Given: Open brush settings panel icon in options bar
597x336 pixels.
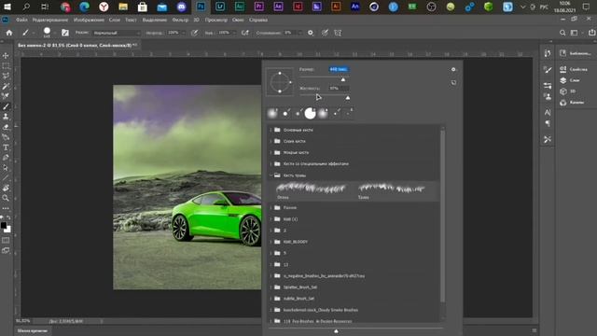Looking at the screenshot, I should (65, 33).
